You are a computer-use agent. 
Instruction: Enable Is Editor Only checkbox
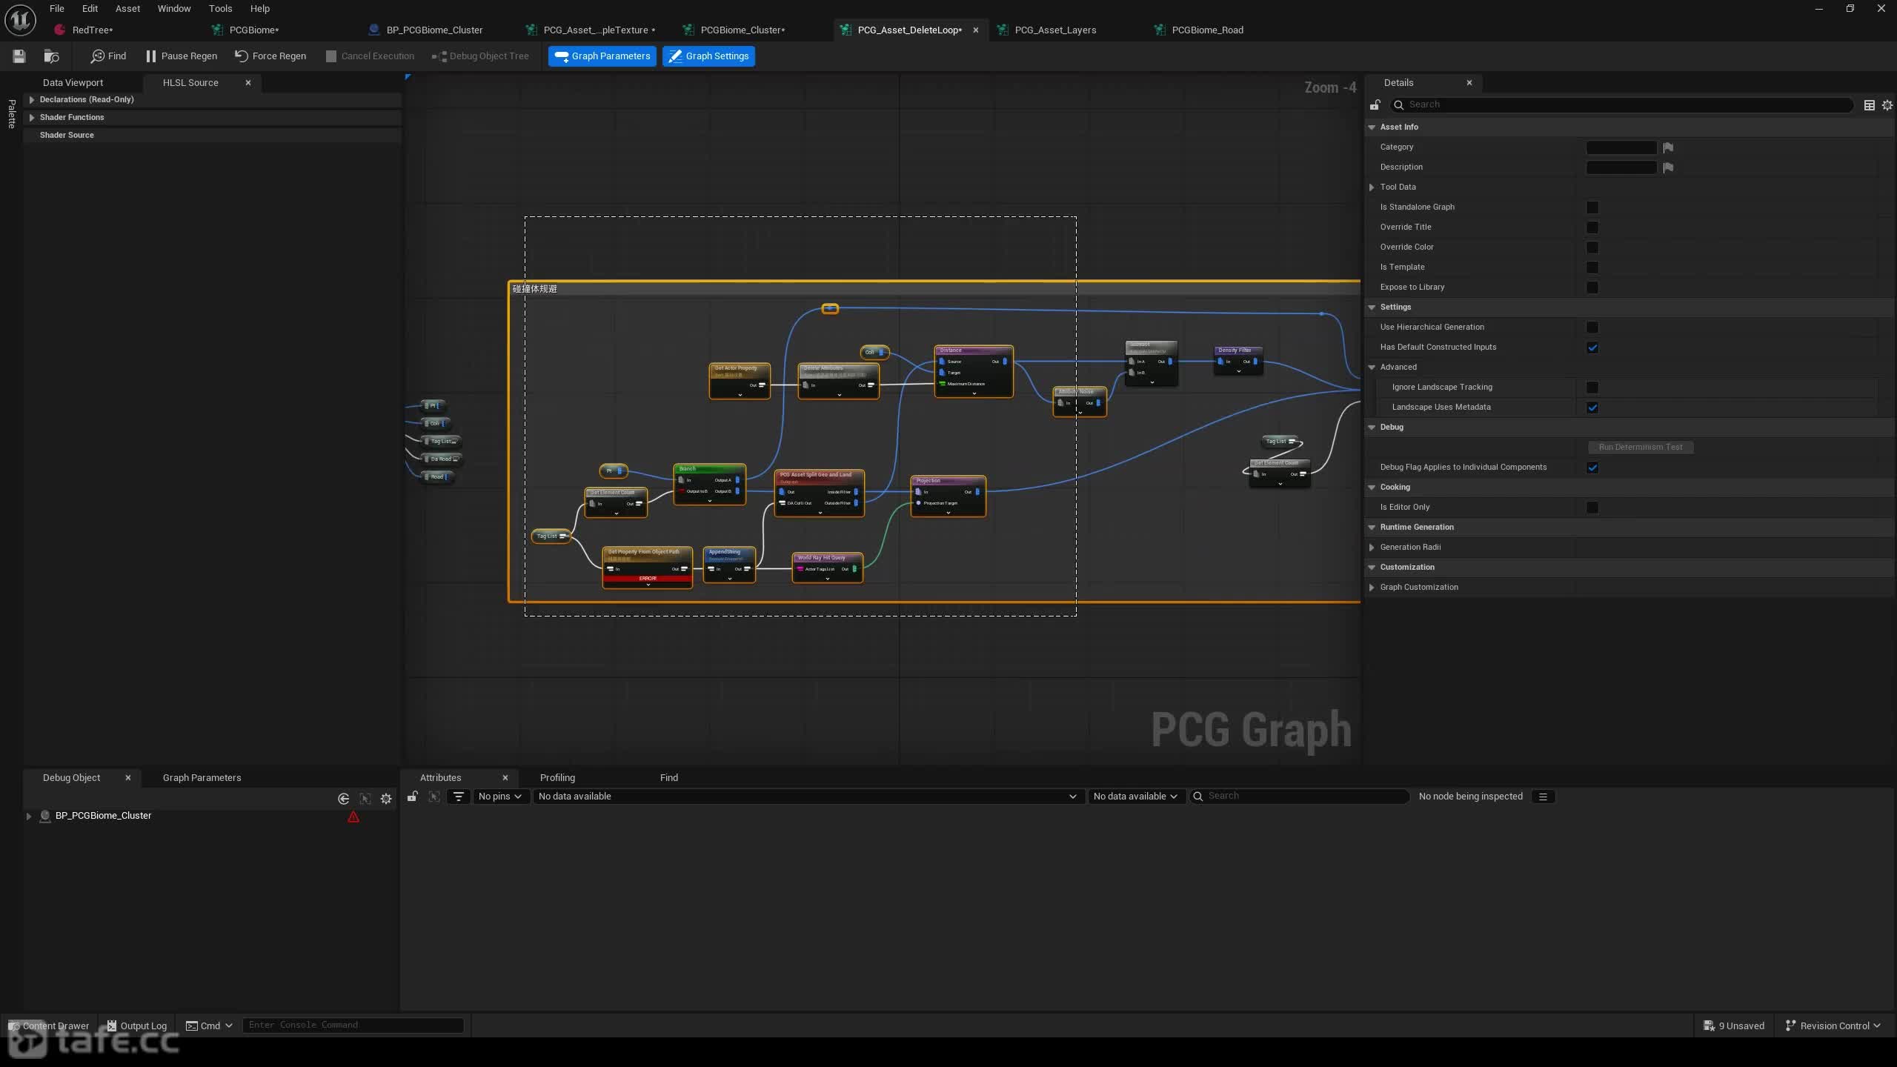coord(1592,508)
